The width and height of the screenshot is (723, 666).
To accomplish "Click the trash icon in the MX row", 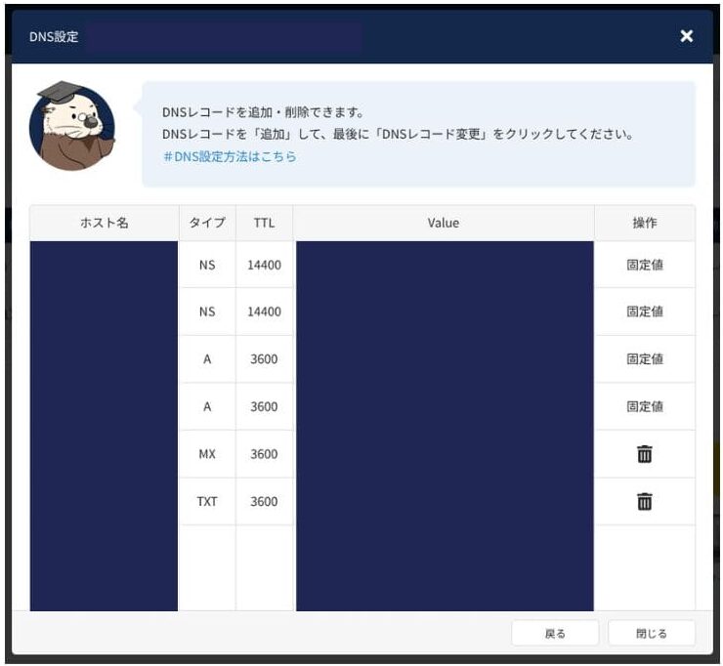I will pos(644,454).
